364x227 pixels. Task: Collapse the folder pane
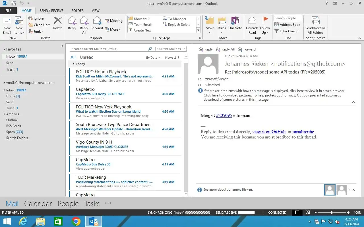tap(62, 46)
